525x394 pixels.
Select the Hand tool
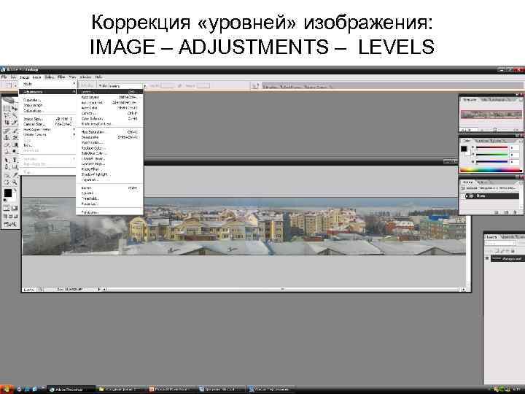point(7,182)
